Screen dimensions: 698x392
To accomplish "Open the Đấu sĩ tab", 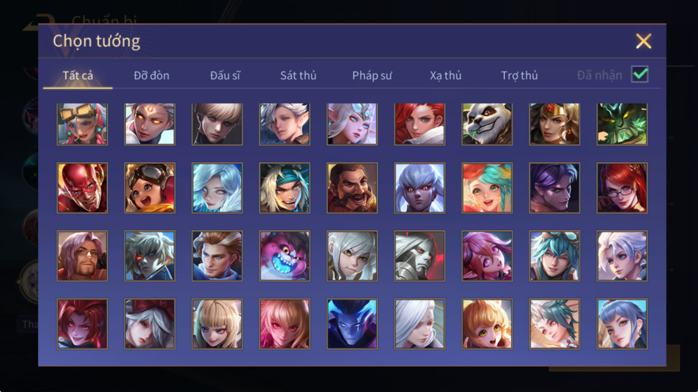I will tap(225, 75).
